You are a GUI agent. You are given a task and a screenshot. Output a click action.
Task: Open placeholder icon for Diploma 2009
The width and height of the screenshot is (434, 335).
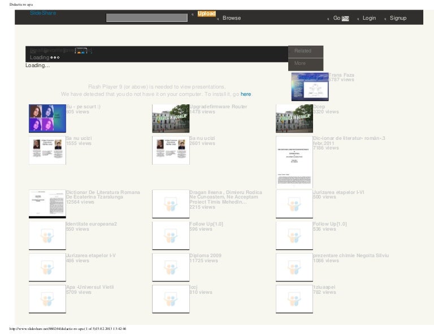click(x=171, y=267)
